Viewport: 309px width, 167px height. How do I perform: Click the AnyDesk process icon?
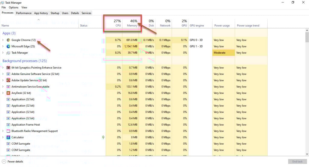click(8, 93)
